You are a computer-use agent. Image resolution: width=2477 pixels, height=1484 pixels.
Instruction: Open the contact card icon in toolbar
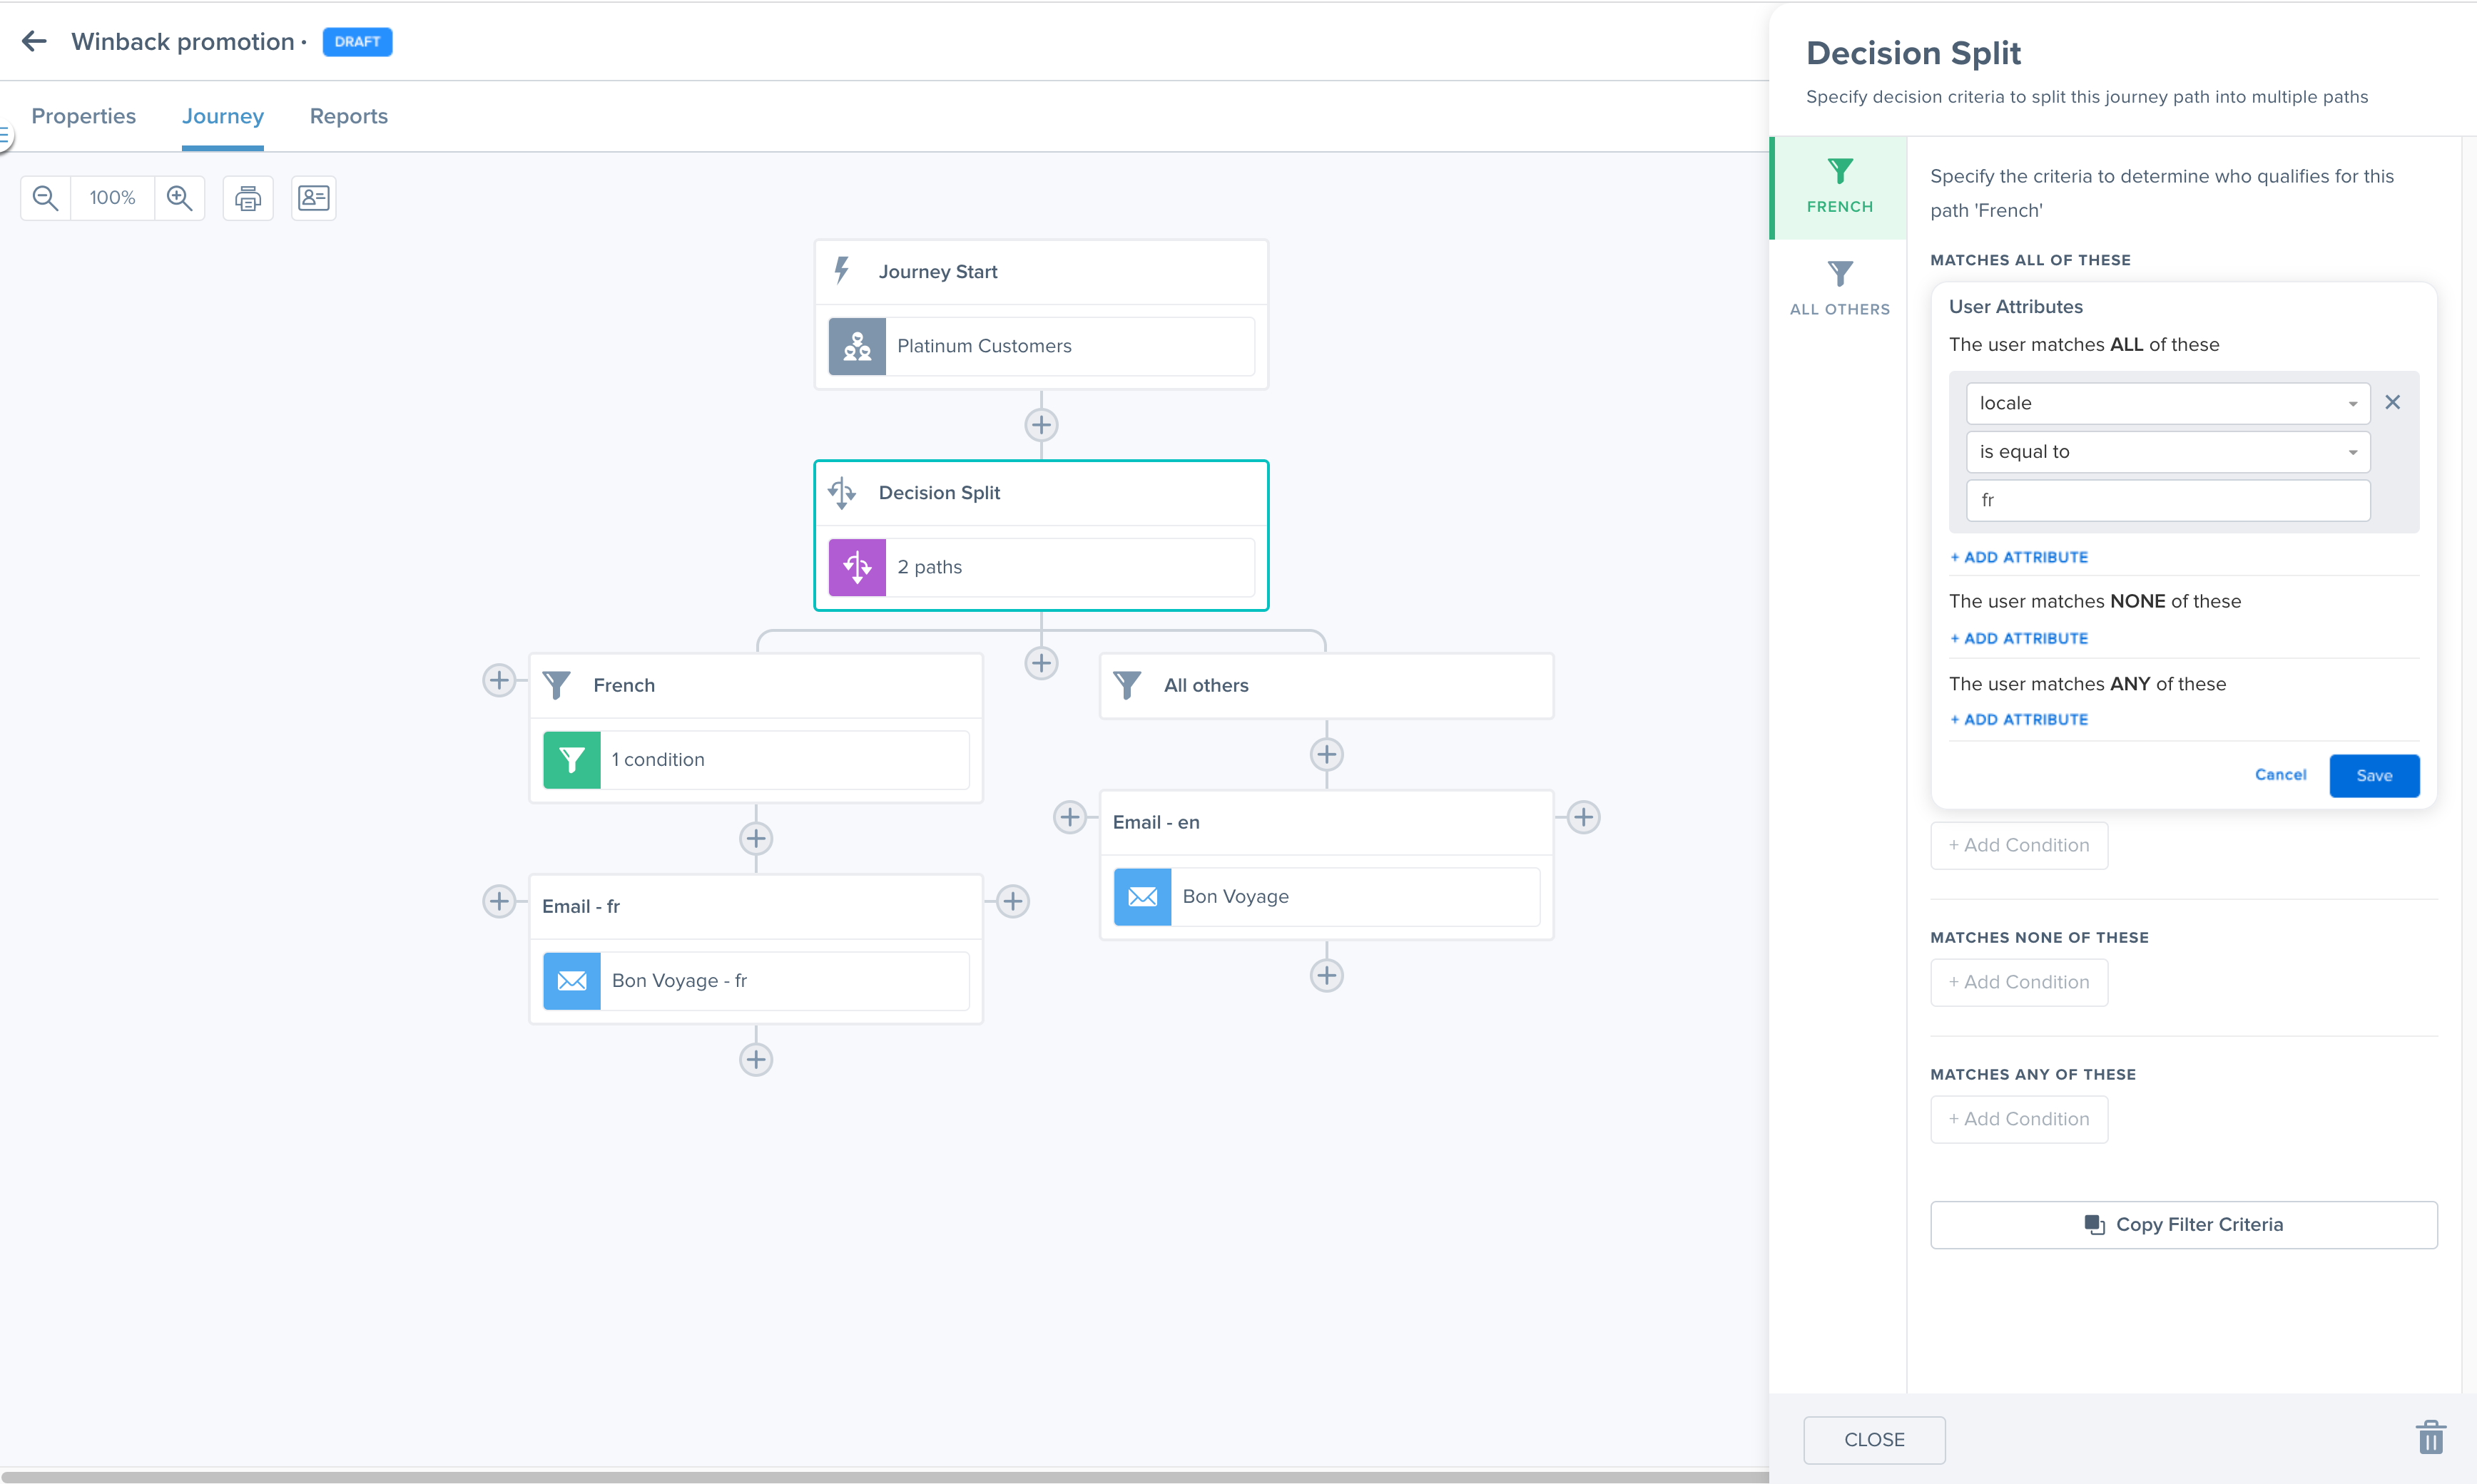(x=313, y=198)
